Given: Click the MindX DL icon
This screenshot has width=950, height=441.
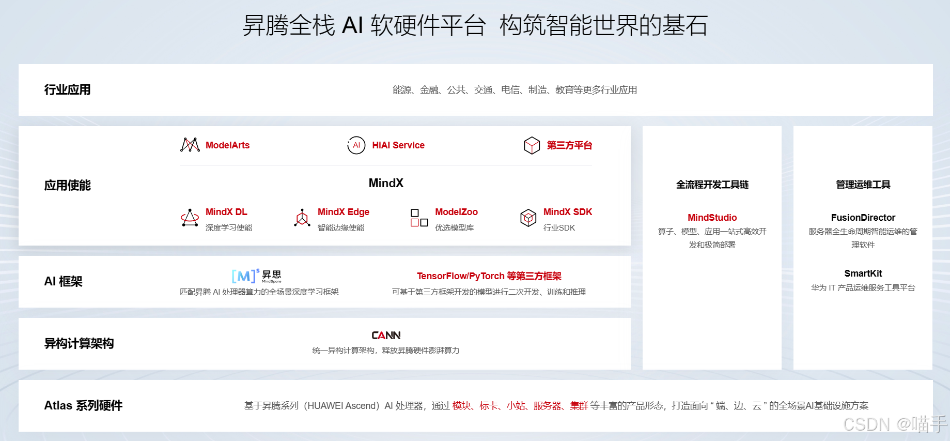Looking at the screenshot, I should pos(190,218).
